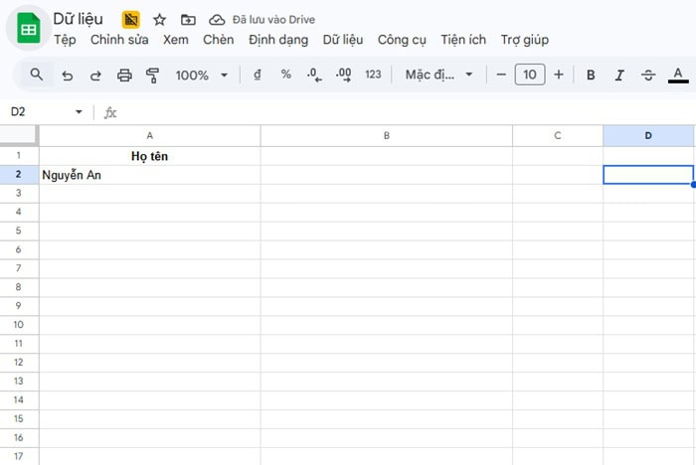Open the text color picker

(x=678, y=76)
